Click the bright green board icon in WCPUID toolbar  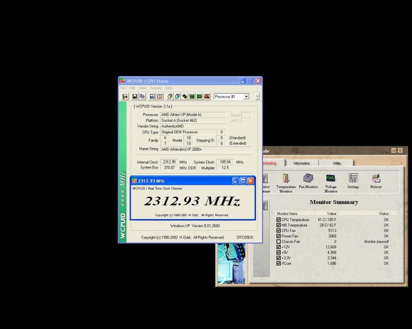click(199, 97)
